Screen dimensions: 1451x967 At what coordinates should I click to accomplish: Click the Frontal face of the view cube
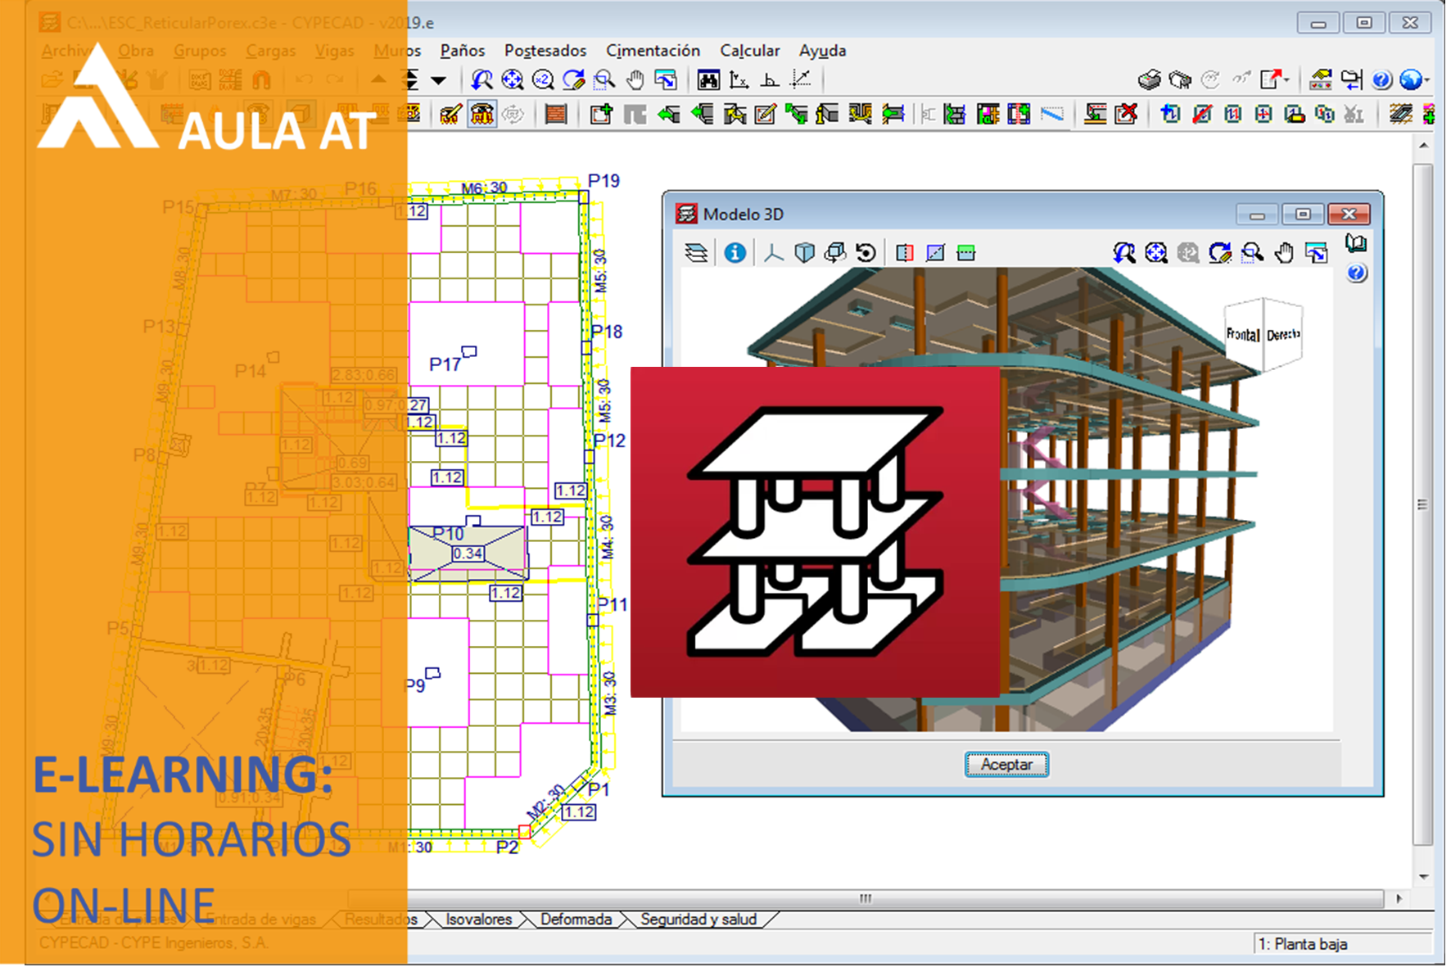tap(1242, 335)
